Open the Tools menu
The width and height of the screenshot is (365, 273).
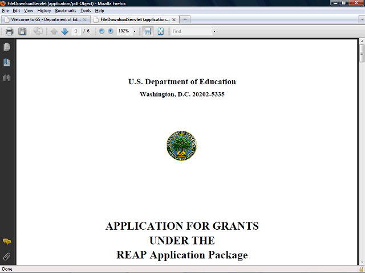click(86, 11)
